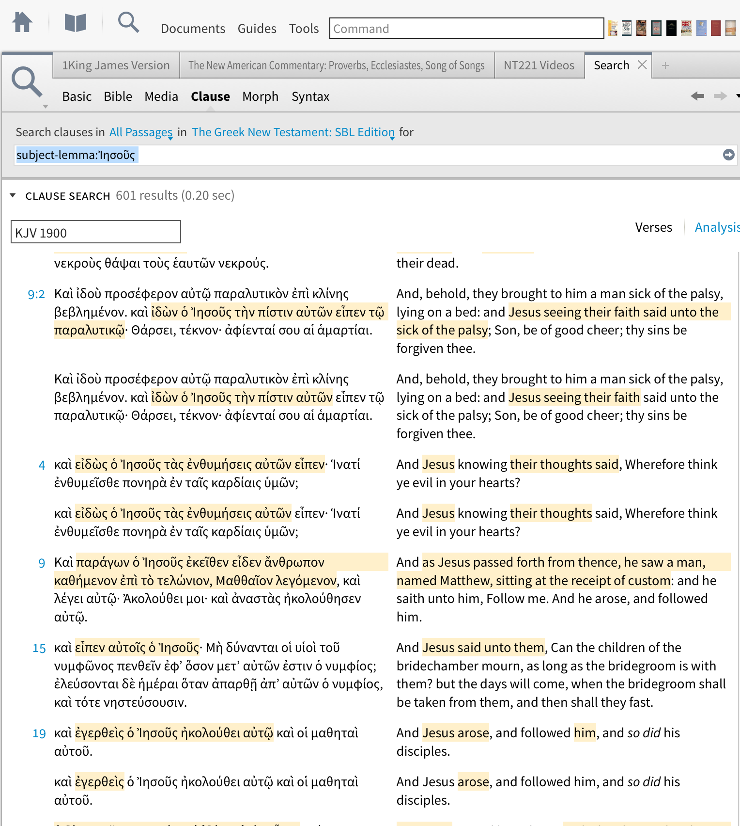Switch to Analysis view

pos(717,227)
